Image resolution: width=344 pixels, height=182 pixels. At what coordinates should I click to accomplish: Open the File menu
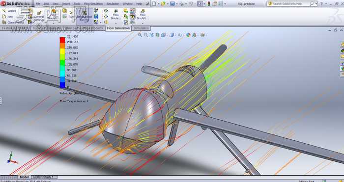tap(38, 4)
